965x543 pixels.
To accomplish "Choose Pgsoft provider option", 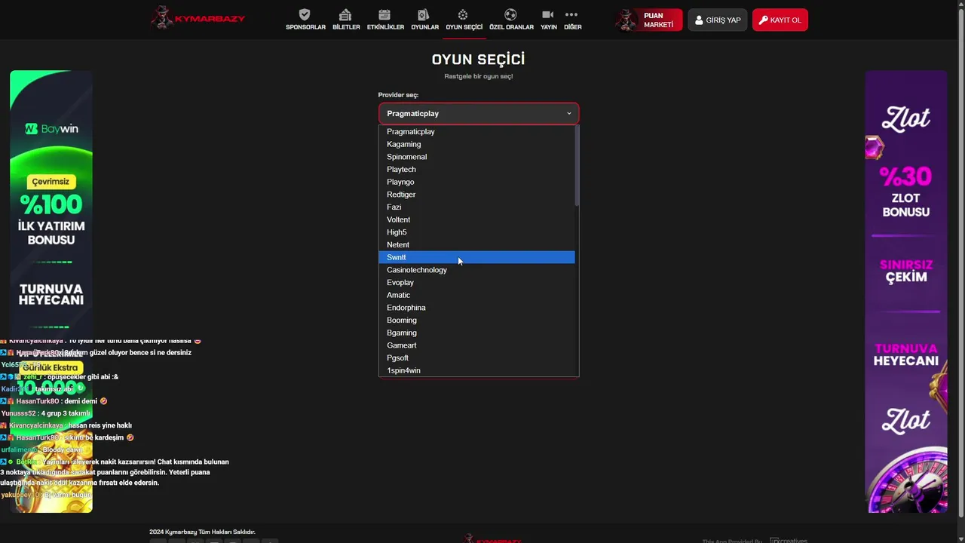I will click(476, 357).
